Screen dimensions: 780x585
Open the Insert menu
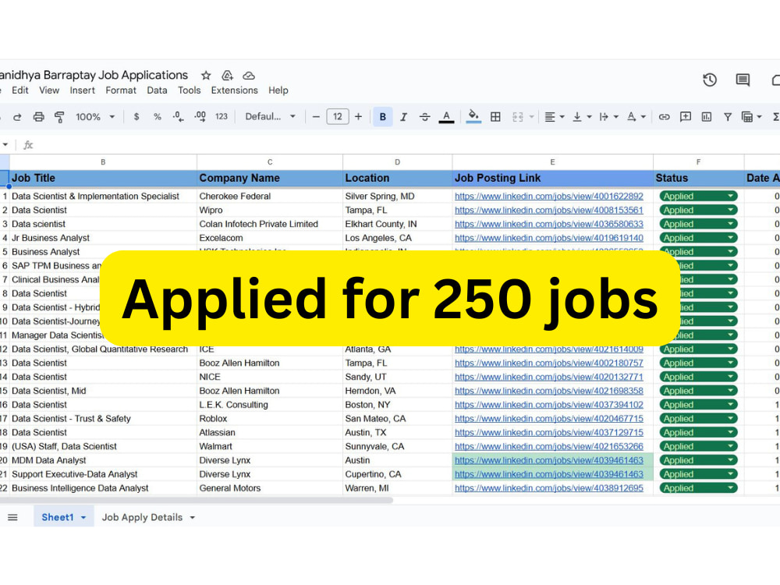[x=82, y=90]
